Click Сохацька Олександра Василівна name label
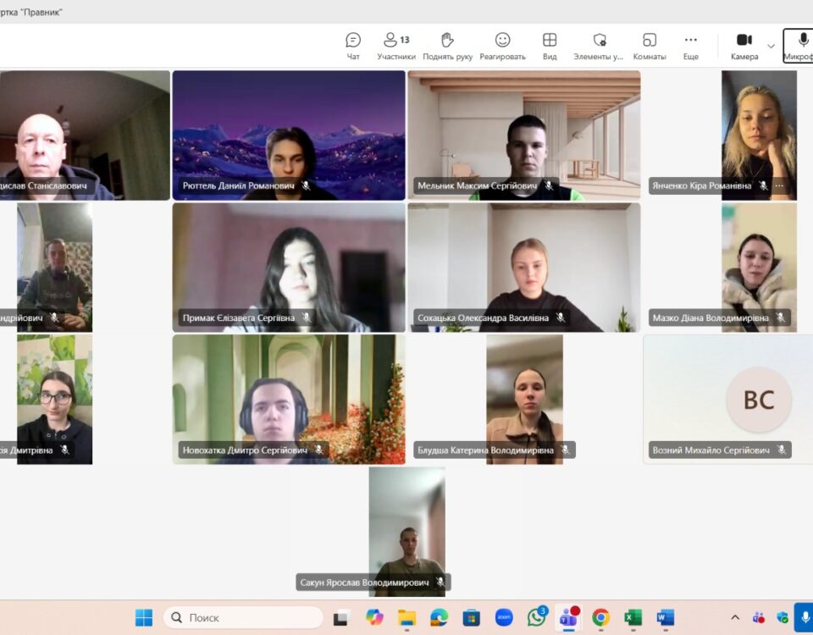This screenshot has height=635, width=813. pos(483,318)
